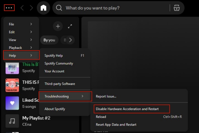
Task: Click the CEna owner label
Action: pyautogui.click(x=27, y=124)
